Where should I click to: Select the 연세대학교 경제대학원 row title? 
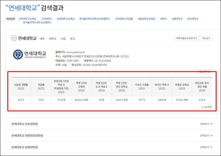[x=24, y=147]
